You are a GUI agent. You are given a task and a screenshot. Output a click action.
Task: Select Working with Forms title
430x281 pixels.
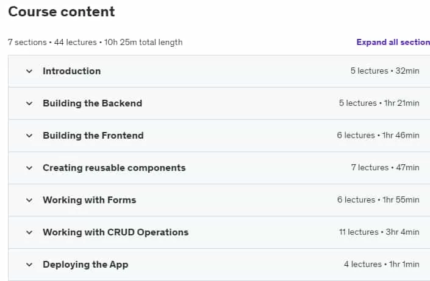pyautogui.click(x=90, y=200)
